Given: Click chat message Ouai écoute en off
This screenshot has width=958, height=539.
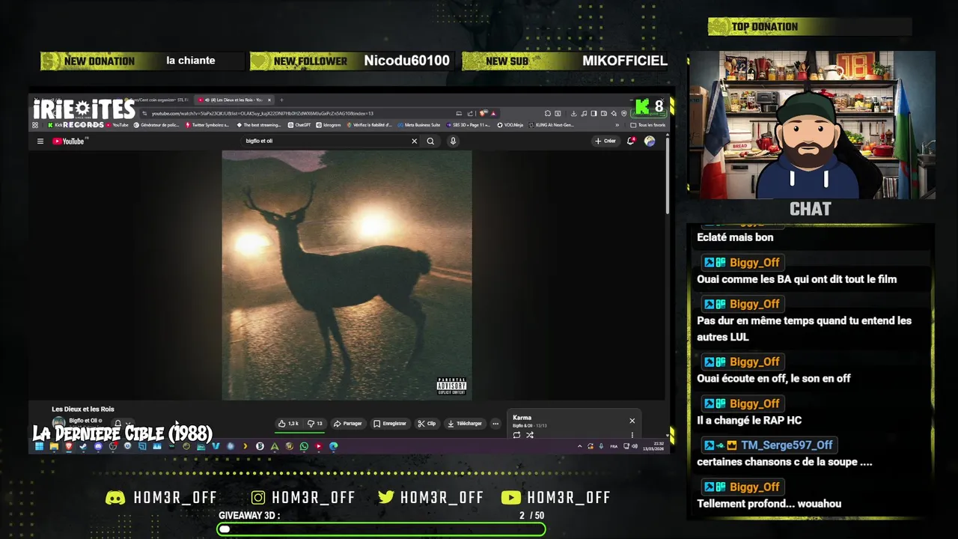Looking at the screenshot, I should (x=774, y=378).
